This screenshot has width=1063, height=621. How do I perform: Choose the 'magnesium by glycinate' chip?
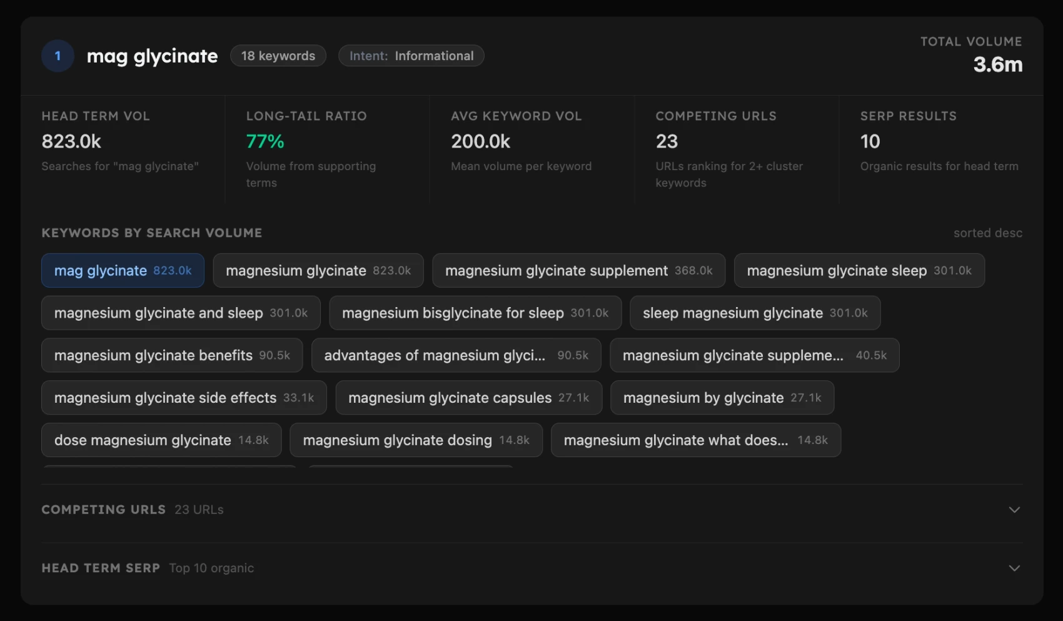[722, 398]
